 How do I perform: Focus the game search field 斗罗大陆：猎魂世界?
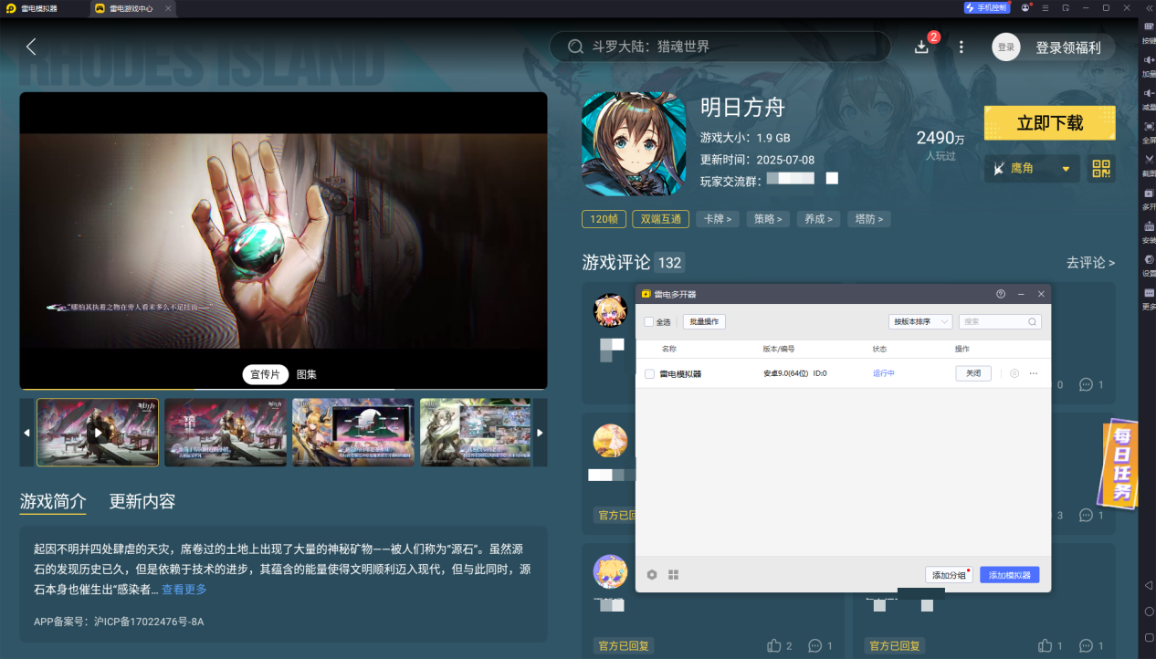(x=720, y=47)
